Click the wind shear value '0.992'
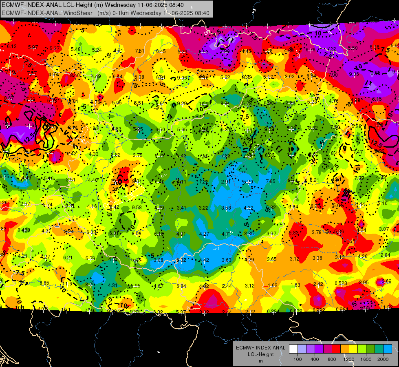This screenshot has height=367, width=399. tap(319, 310)
